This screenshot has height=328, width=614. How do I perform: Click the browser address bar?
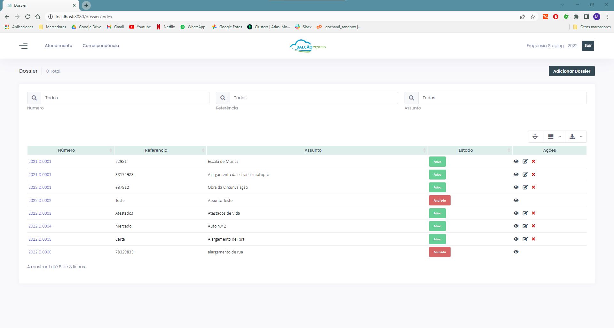pyautogui.click(x=281, y=17)
